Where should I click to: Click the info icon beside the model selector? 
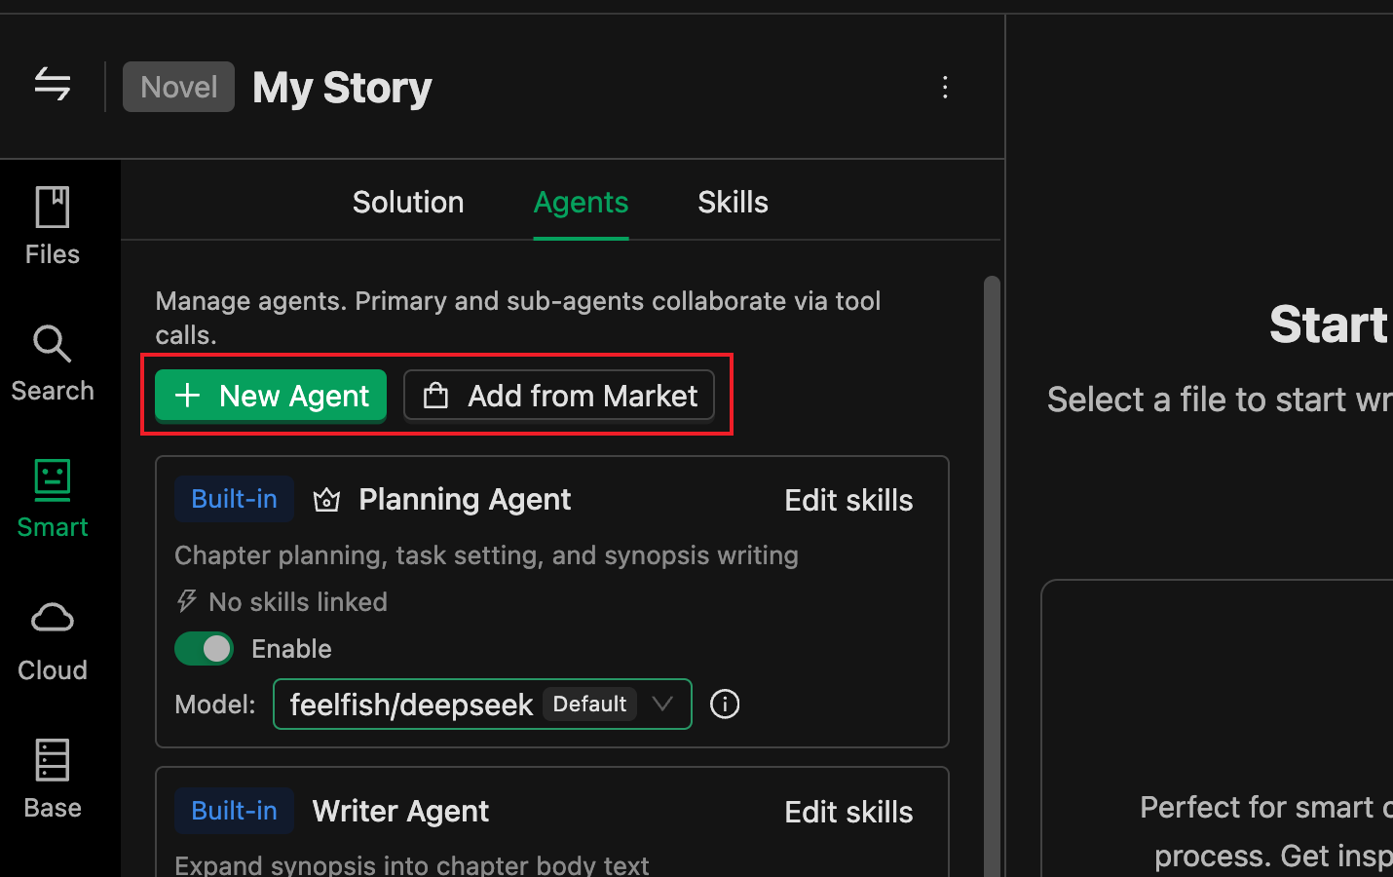click(x=725, y=704)
